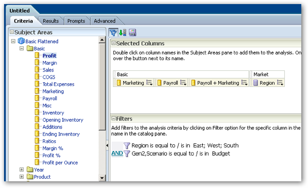Expand the Year folder node
308x188 pixels.
pos(22,170)
